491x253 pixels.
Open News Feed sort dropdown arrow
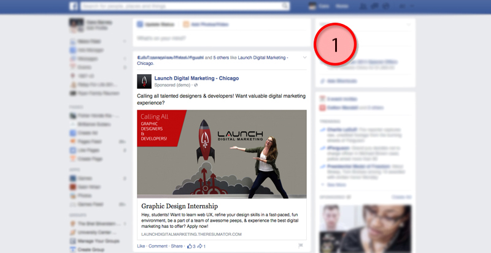(125, 41)
